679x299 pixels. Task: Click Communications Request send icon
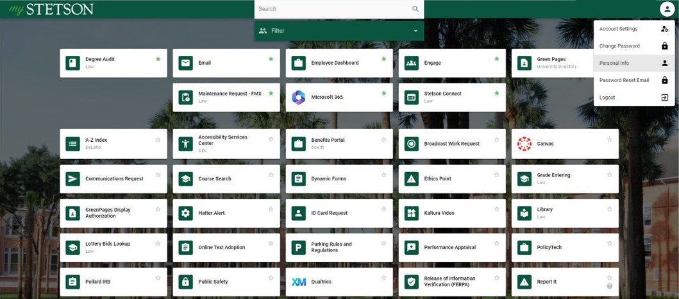point(72,178)
